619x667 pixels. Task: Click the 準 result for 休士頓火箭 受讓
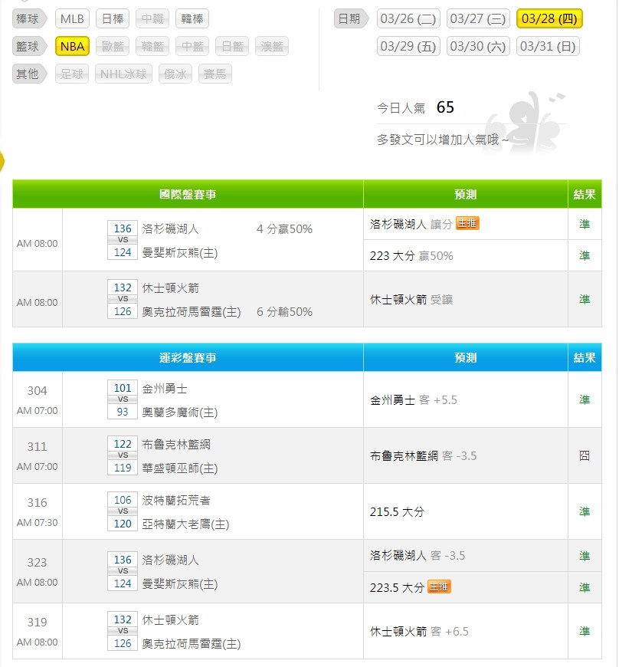tap(585, 300)
